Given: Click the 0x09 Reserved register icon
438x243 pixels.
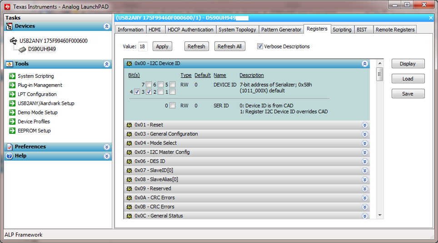Looking at the screenshot, I should [129, 188].
